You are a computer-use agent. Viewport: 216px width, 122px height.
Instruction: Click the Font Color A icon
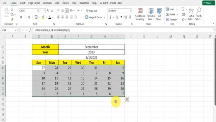pos(50,17)
